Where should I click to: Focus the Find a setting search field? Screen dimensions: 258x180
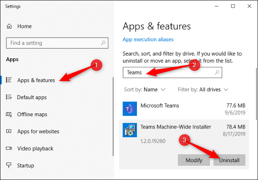pyautogui.click(x=52, y=43)
